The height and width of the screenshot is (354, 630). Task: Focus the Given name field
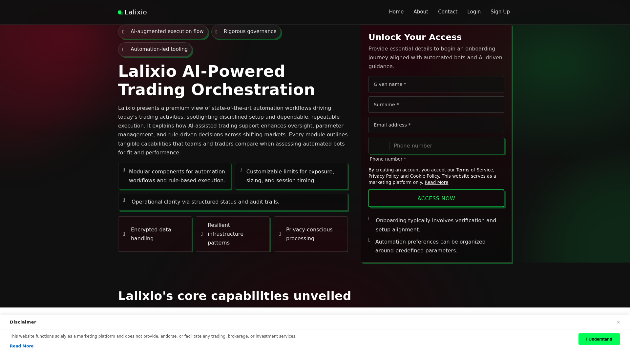(436, 84)
